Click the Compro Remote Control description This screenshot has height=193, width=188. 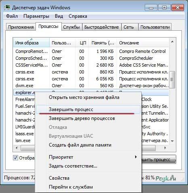(142, 51)
